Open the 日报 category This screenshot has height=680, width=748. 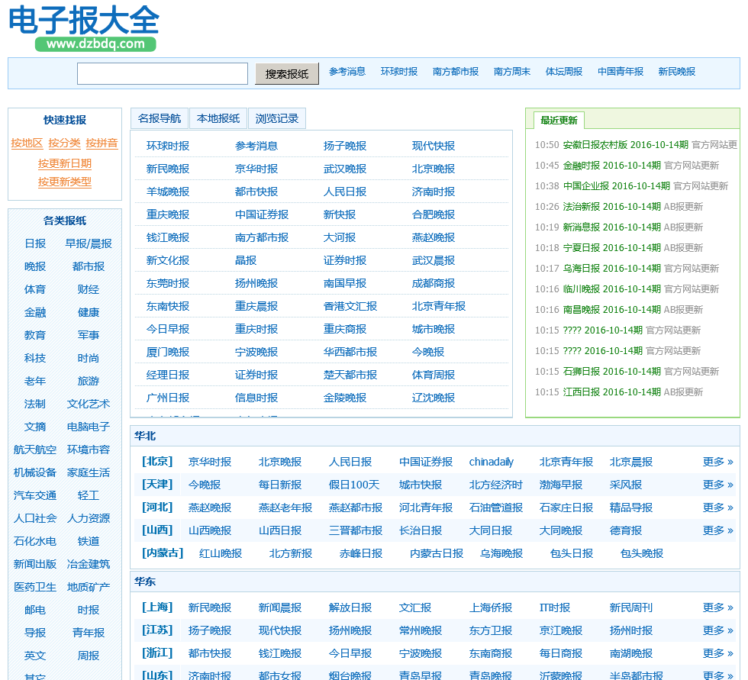(35, 243)
